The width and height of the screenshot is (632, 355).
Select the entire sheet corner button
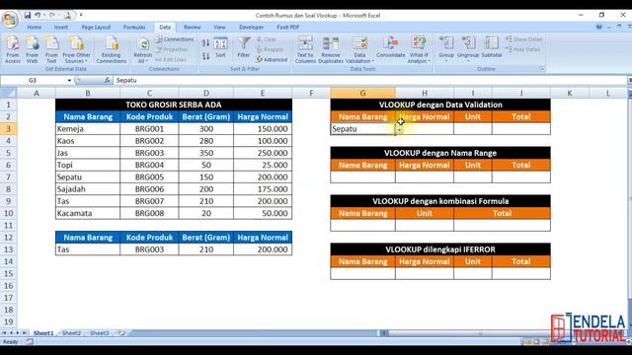point(8,93)
